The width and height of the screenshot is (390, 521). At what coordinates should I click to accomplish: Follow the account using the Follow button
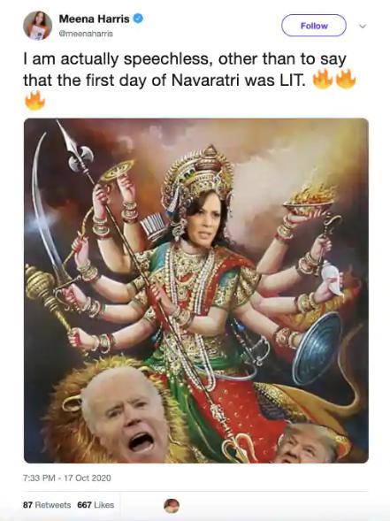[314, 26]
